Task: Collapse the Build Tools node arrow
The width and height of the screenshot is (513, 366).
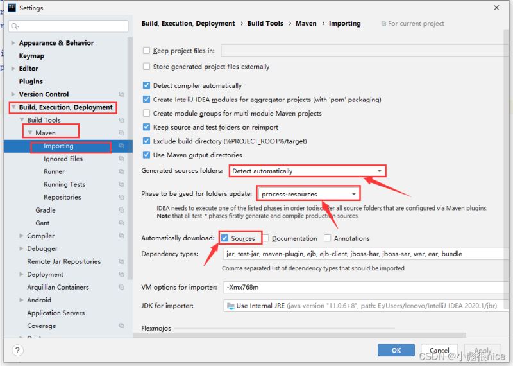Action: click(x=22, y=119)
